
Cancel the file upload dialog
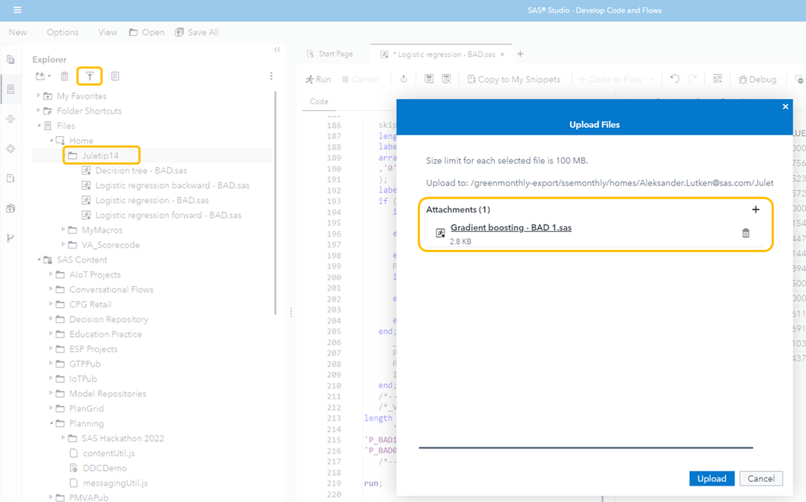[x=761, y=478]
